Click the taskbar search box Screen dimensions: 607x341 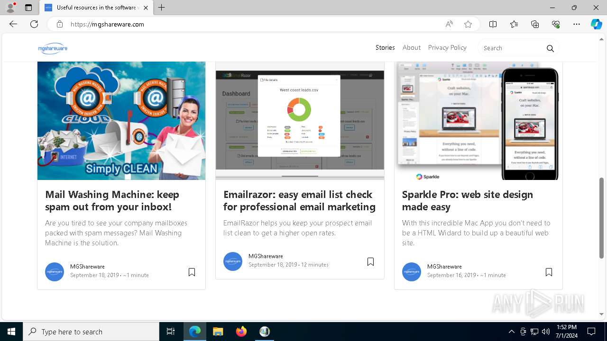click(x=91, y=332)
